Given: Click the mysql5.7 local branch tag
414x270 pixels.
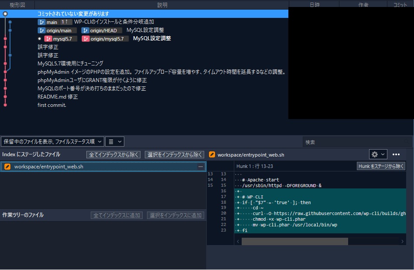Looking at the screenshot, I should (x=61, y=39).
